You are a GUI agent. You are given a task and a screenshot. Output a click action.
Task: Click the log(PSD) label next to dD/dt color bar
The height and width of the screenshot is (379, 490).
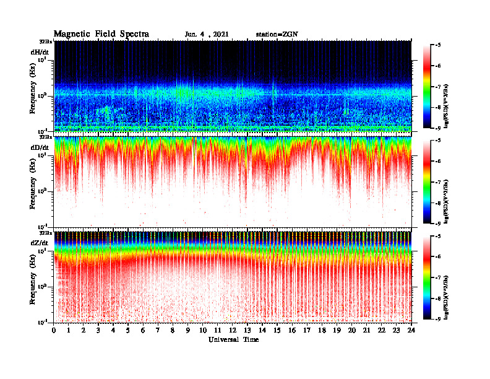[x=447, y=201]
